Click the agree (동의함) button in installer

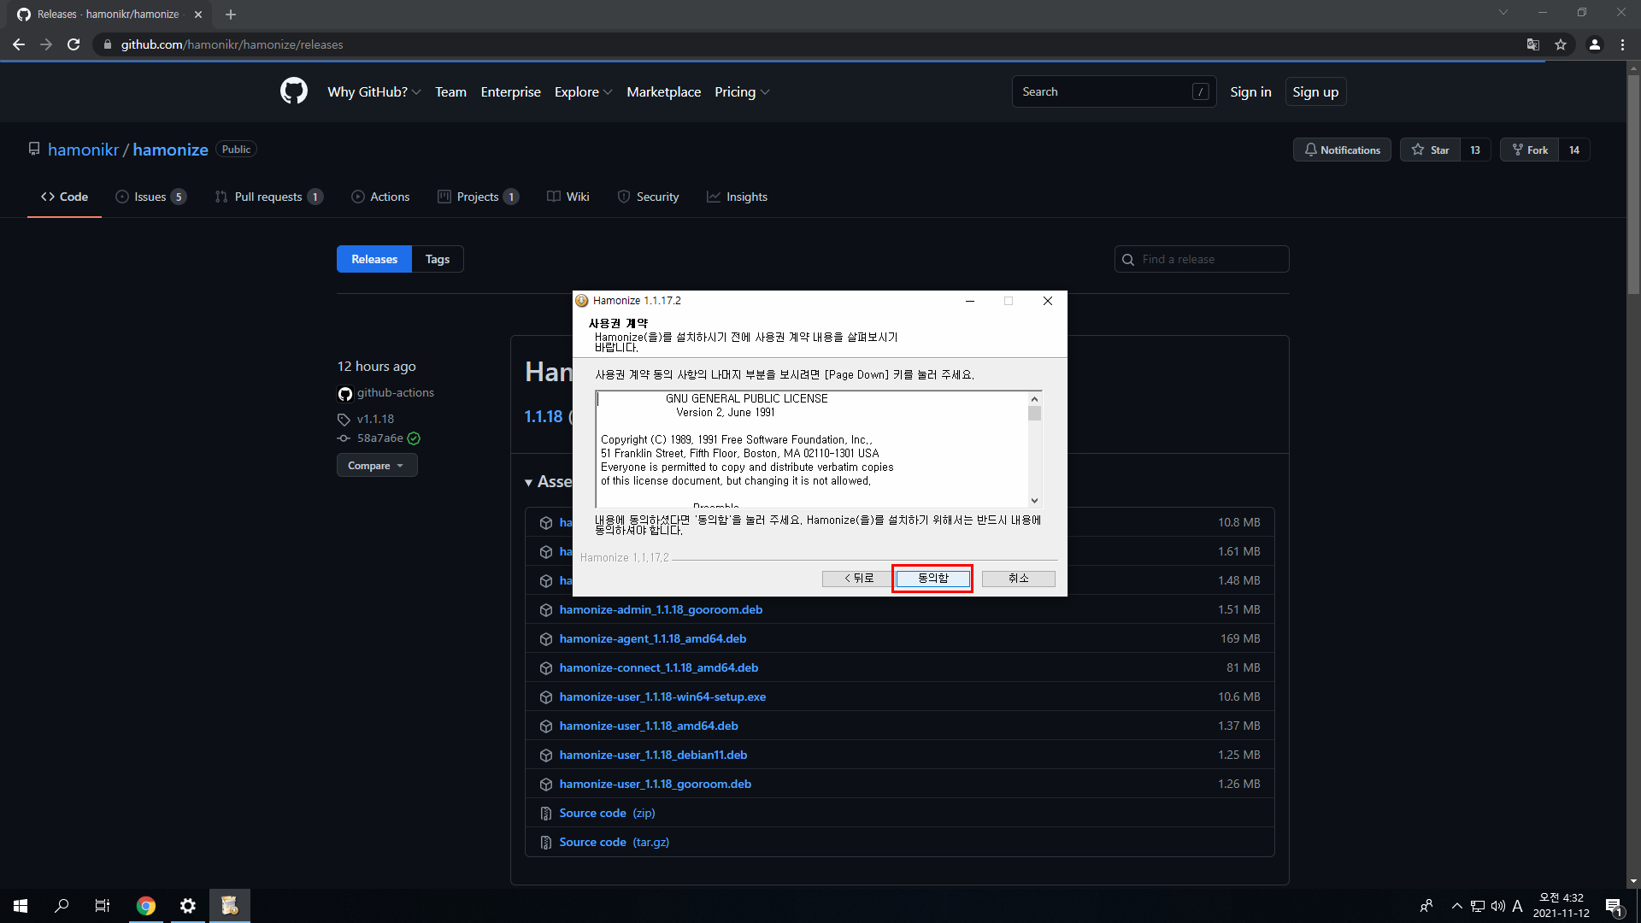click(x=932, y=579)
